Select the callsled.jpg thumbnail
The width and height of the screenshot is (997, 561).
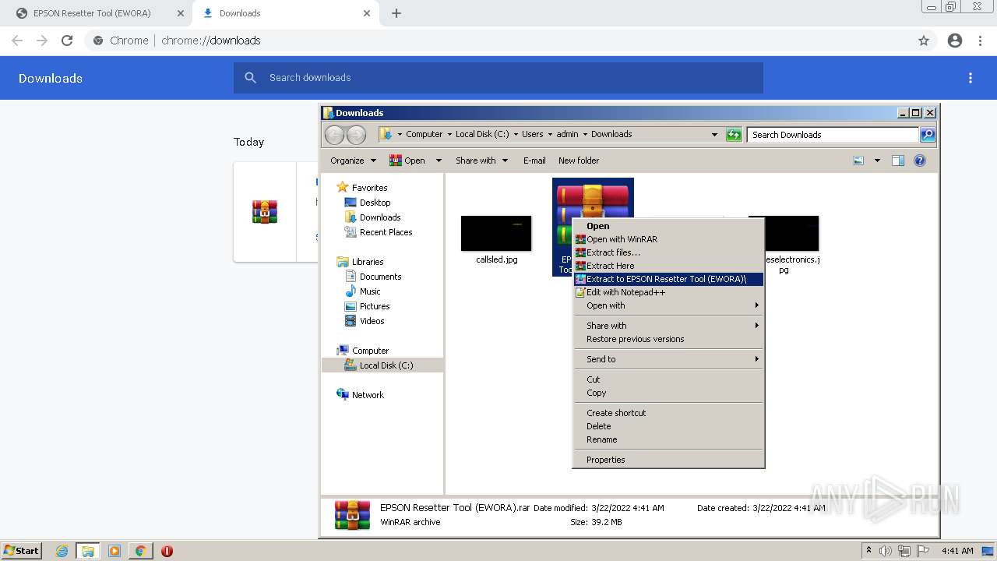(496, 234)
